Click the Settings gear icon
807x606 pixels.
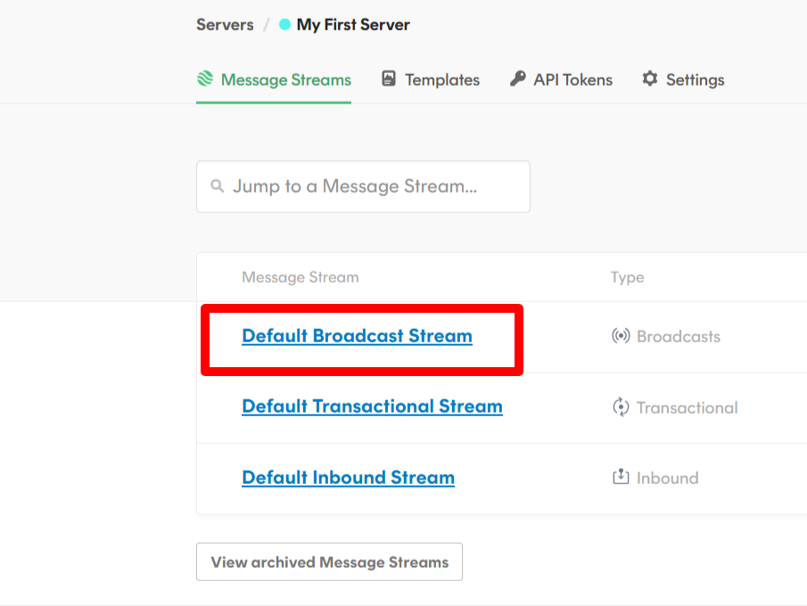[650, 79]
